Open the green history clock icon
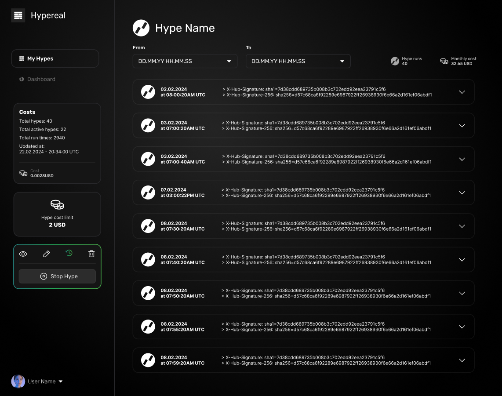Image resolution: width=502 pixels, height=396 pixels. point(69,253)
